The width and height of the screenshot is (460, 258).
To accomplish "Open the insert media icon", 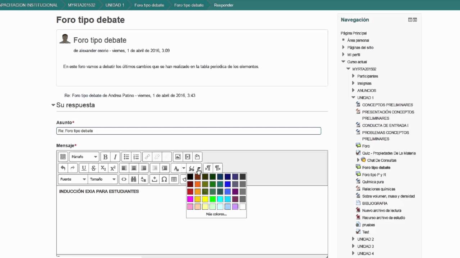I will [x=187, y=157].
